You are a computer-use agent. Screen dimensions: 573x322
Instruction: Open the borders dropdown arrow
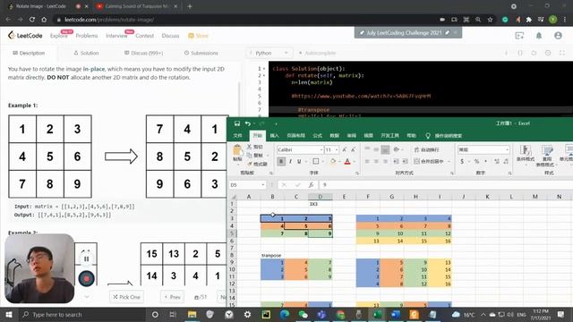coord(322,161)
